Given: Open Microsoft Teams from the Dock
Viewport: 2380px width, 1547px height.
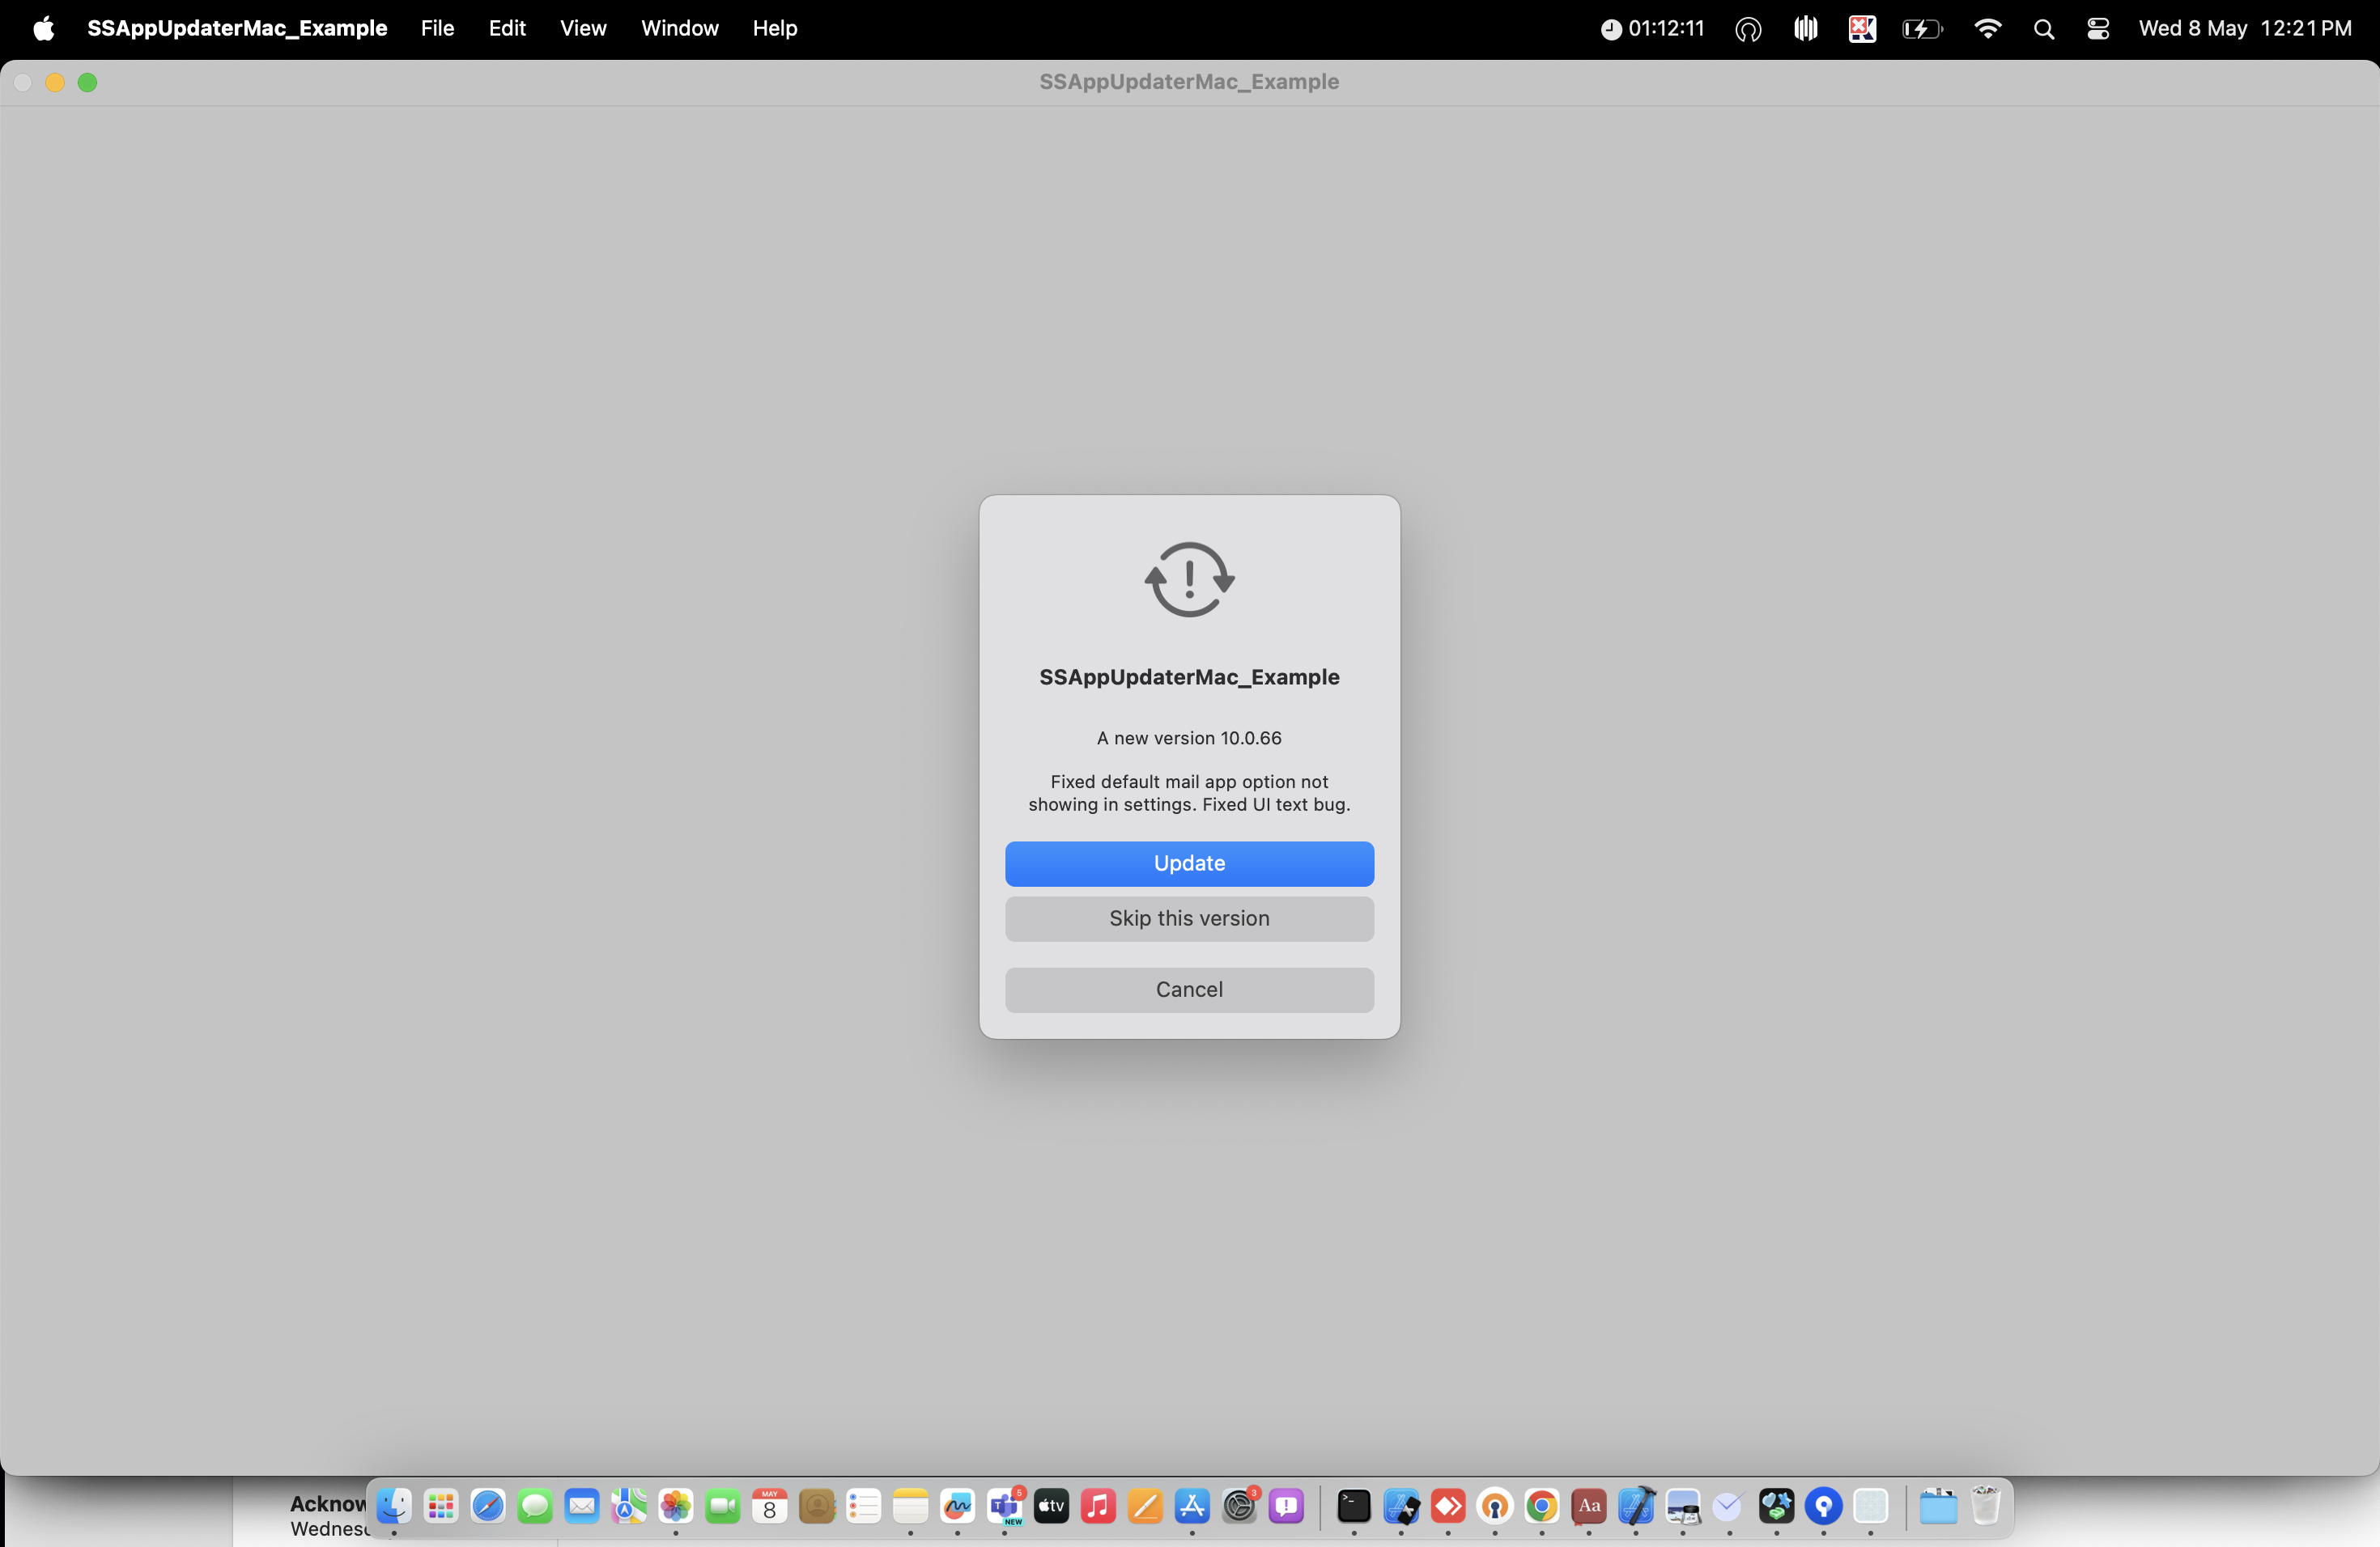Looking at the screenshot, I should pos(1005,1506).
